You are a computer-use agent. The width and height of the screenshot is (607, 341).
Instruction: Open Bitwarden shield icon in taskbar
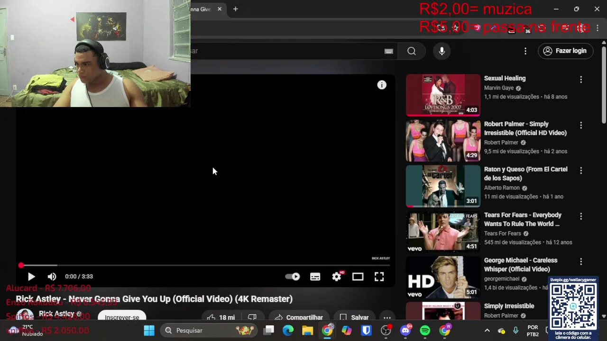pyautogui.click(x=366, y=331)
